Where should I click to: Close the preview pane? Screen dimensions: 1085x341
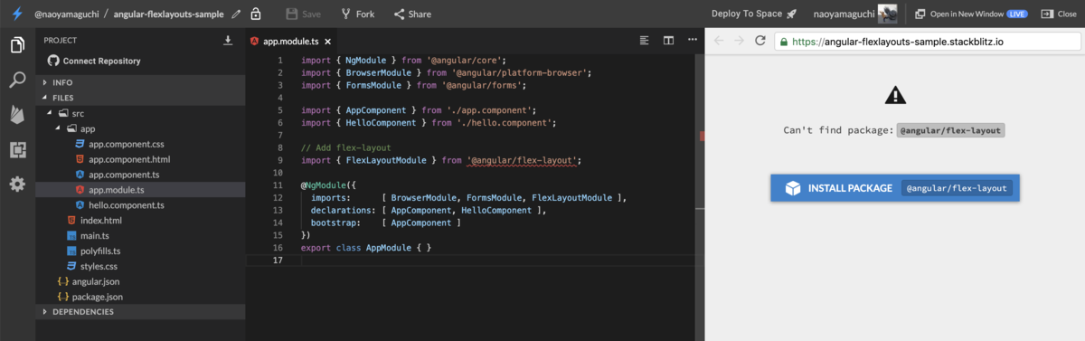click(x=1059, y=14)
